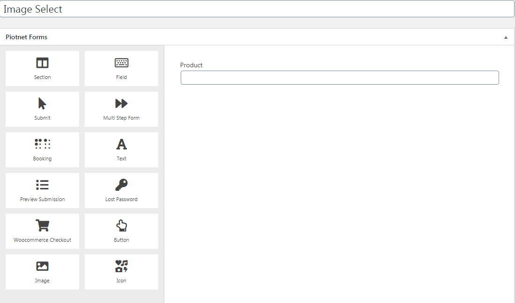Viewport: 515px width, 303px height.
Task: Click the Text letter A icon
Action: [121, 144]
